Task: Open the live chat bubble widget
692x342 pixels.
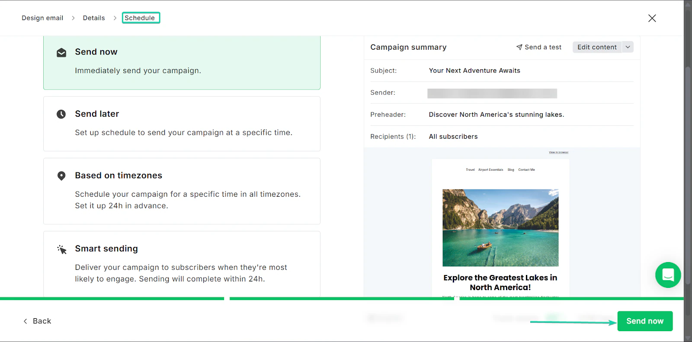Action: [668, 275]
